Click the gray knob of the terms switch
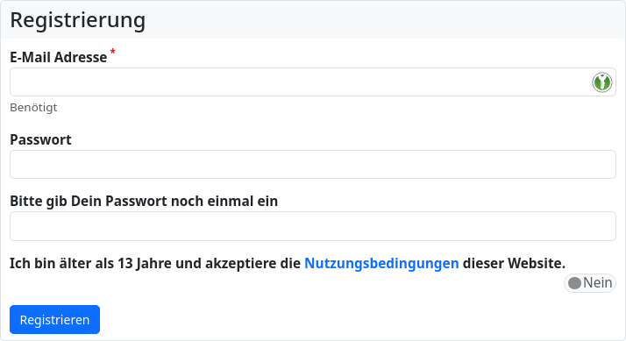The height and width of the screenshot is (341, 626). coord(574,283)
